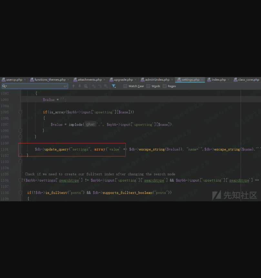Viewport: 261px width, 278px height.
Task: Click inside the find search field
Action: pyautogui.click(x=35, y=86)
